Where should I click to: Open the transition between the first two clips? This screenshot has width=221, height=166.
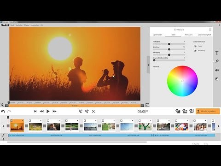point(26,126)
